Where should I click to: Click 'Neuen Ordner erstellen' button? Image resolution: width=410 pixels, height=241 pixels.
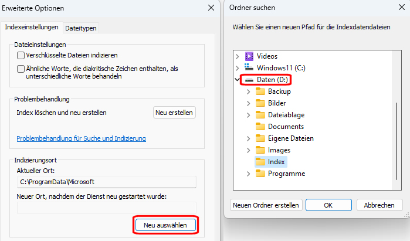point(266,205)
